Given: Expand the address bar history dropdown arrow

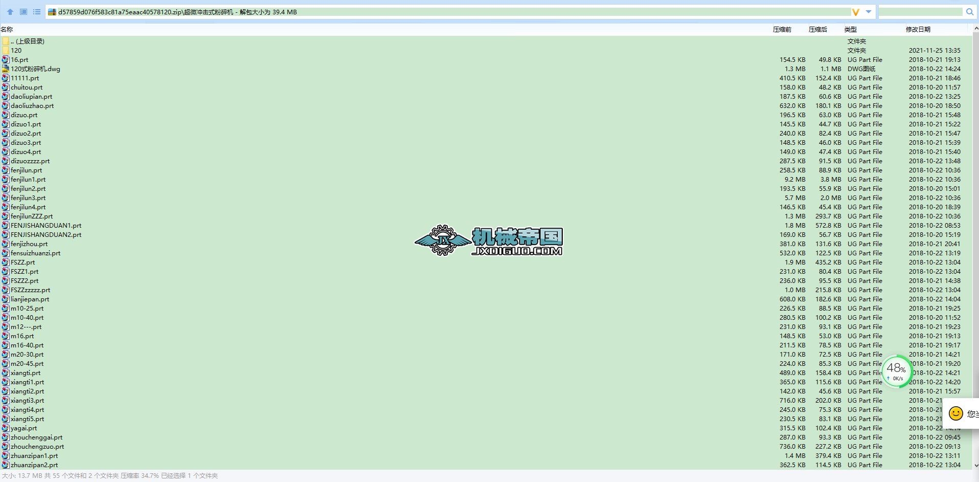Looking at the screenshot, I should pos(869,12).
